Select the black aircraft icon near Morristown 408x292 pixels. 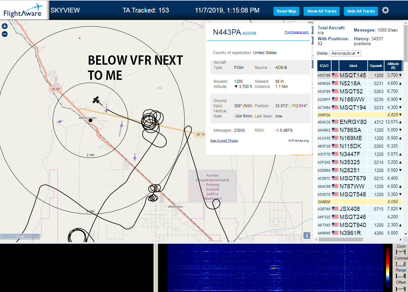coord(96,100)
